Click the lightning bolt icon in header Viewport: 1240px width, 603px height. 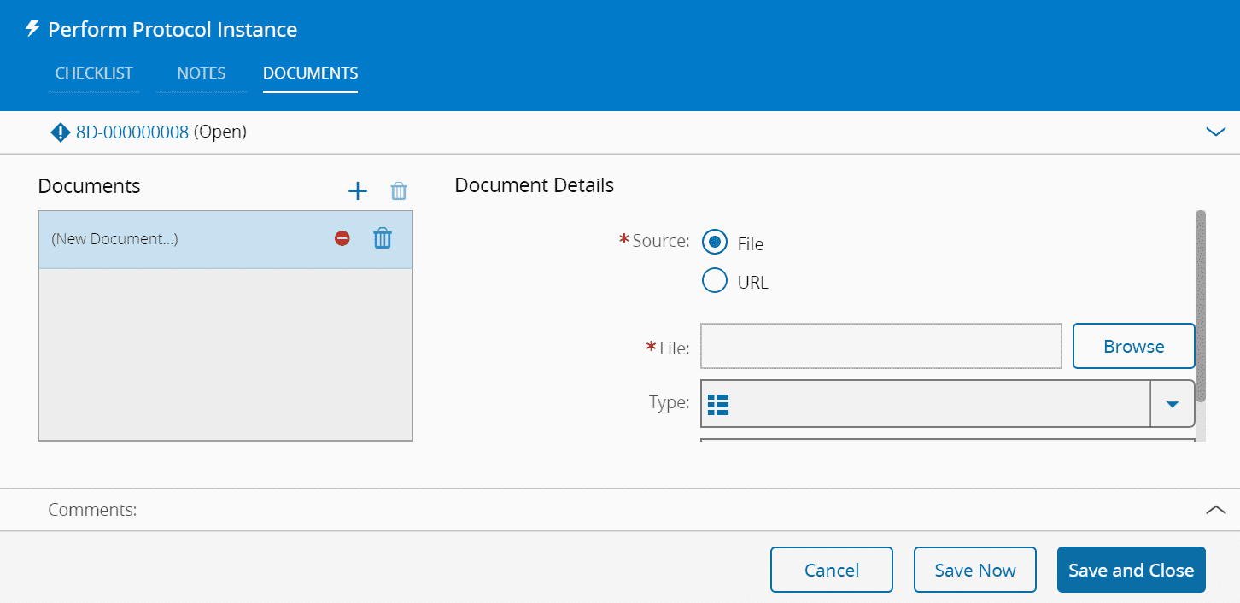pyautogui.click(x=32, y=29)
